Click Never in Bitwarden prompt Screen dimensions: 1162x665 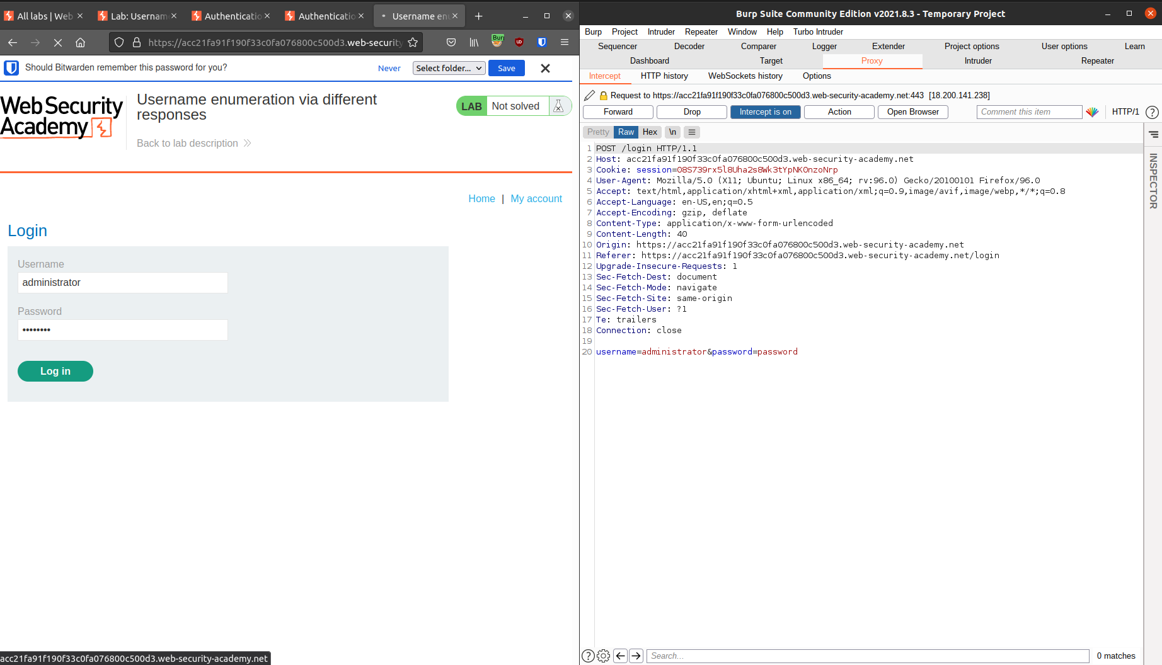tap(389, 68)
